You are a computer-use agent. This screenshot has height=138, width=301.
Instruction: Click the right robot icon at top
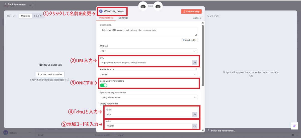point(158,7)
